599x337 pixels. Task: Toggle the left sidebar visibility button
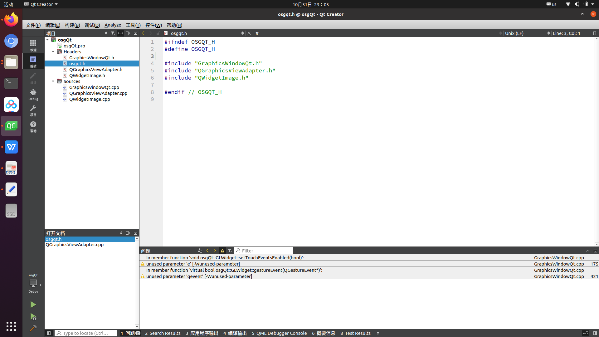[x=49, y=333]
